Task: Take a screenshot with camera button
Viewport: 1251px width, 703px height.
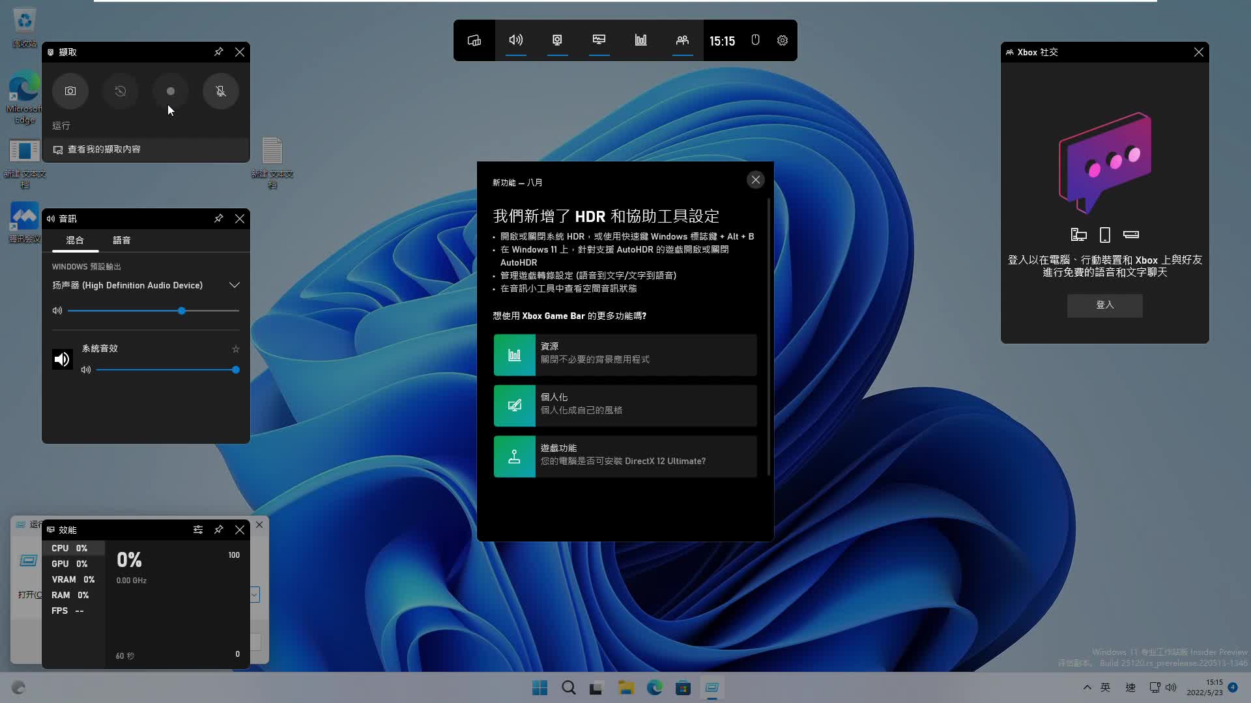Action: pos(70,91)
